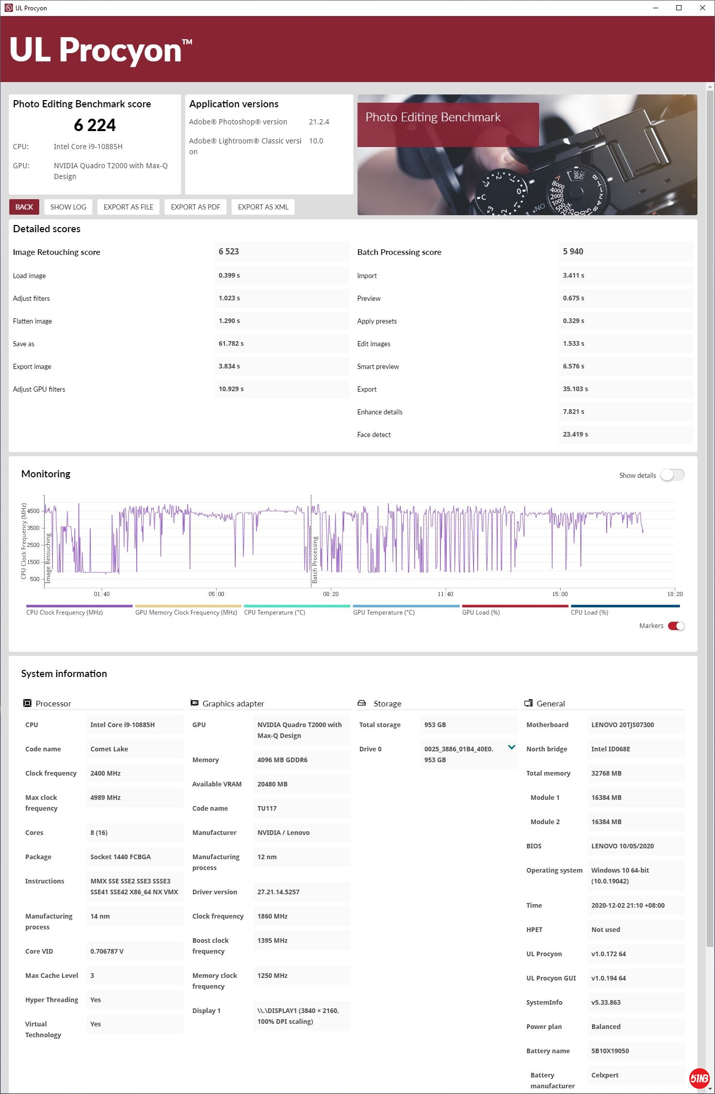Export results with EXPORT AS PDF
This screenshot has height=1094, width=715.
196,207
